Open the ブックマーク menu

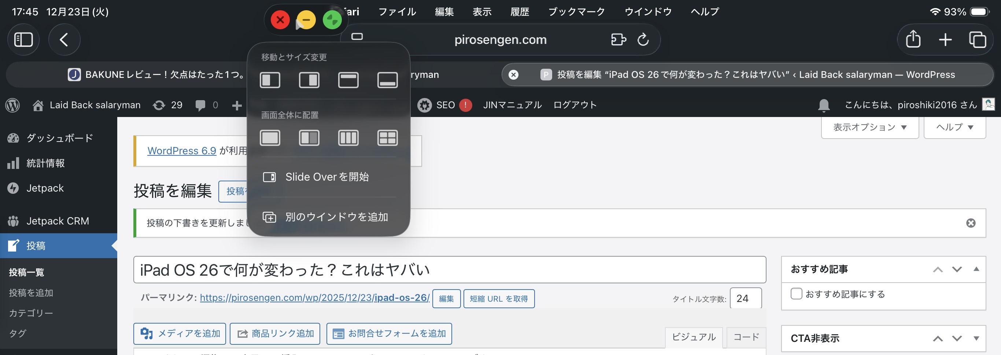click(x=576, y=12)
